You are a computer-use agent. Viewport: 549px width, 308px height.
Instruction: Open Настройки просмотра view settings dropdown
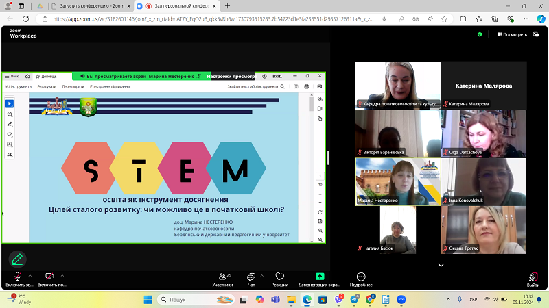(231, 76)
